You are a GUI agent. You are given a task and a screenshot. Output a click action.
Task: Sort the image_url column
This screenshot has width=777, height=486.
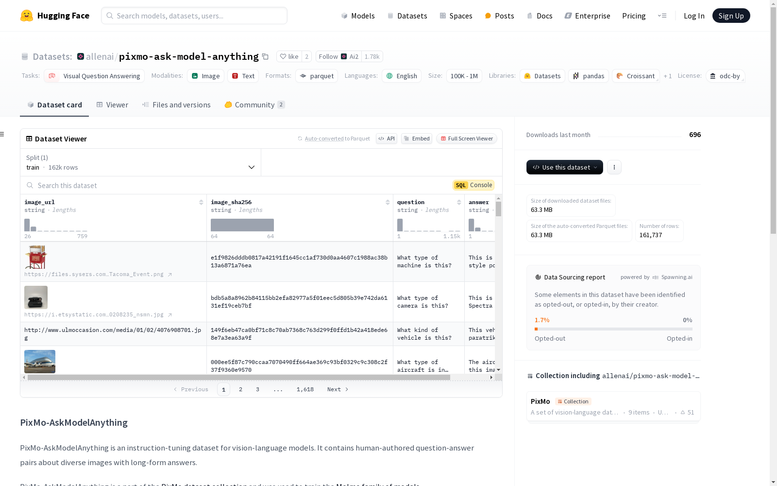(201, 202)
